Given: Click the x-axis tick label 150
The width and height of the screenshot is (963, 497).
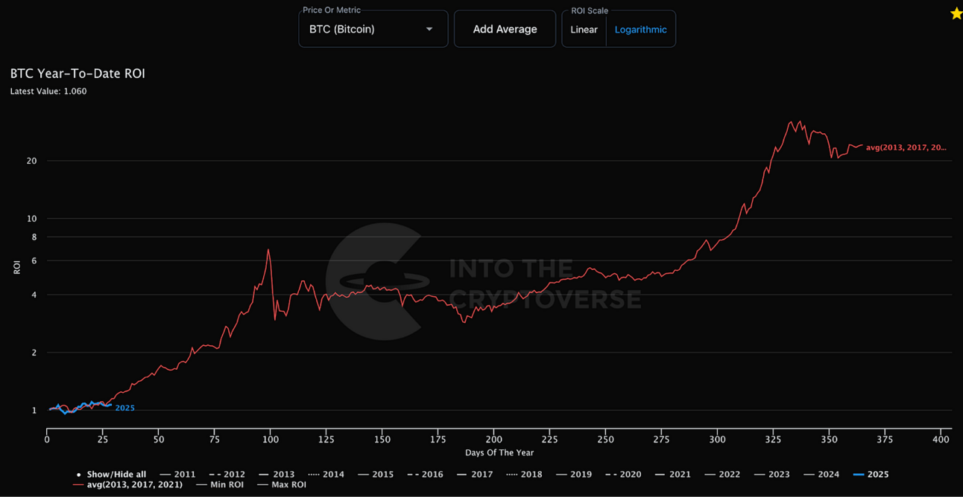Looking at the screenshot, I should tap(382, 440).
